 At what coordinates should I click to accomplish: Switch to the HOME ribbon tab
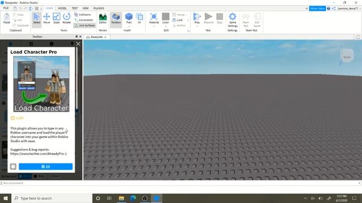(x=49, y=8)
